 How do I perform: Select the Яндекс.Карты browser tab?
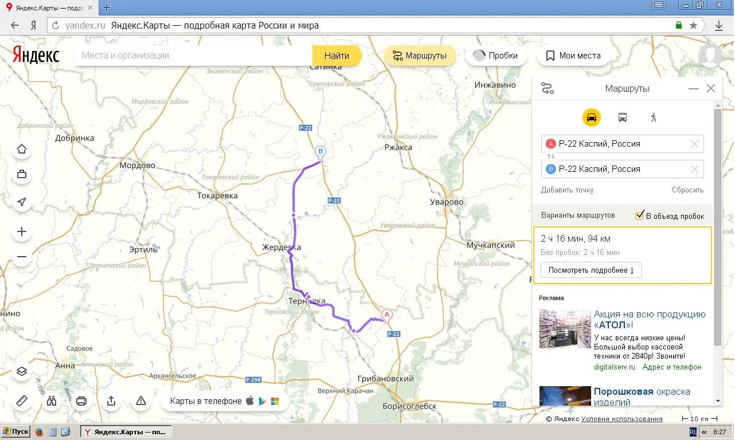pyautogui.click(x=49, y=8)
